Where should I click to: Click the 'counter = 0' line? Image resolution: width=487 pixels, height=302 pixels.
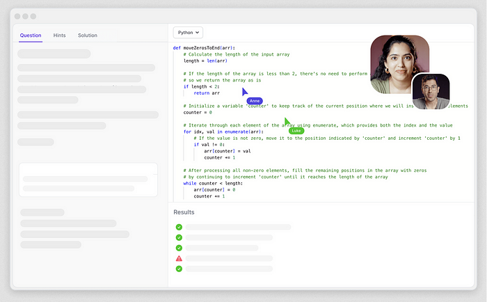(198, 113)
